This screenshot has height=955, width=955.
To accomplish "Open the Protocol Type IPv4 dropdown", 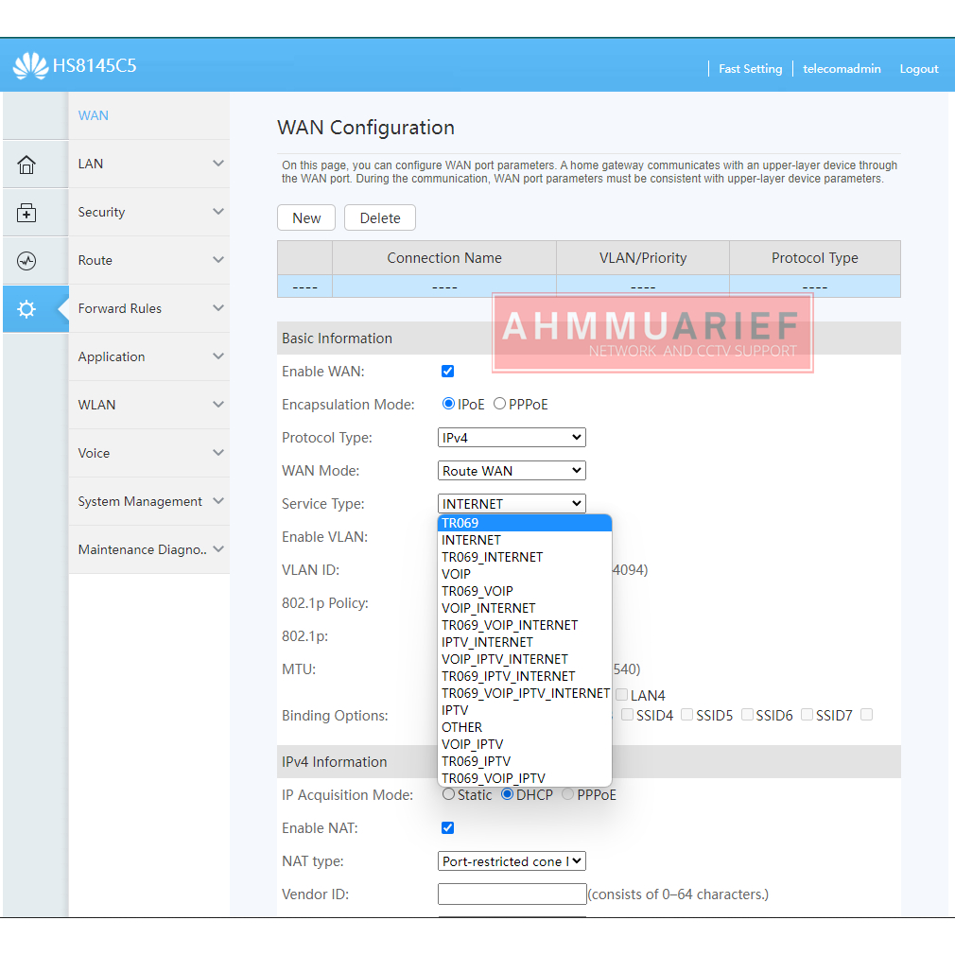I will pyautogui.click(x=512, y=438).
